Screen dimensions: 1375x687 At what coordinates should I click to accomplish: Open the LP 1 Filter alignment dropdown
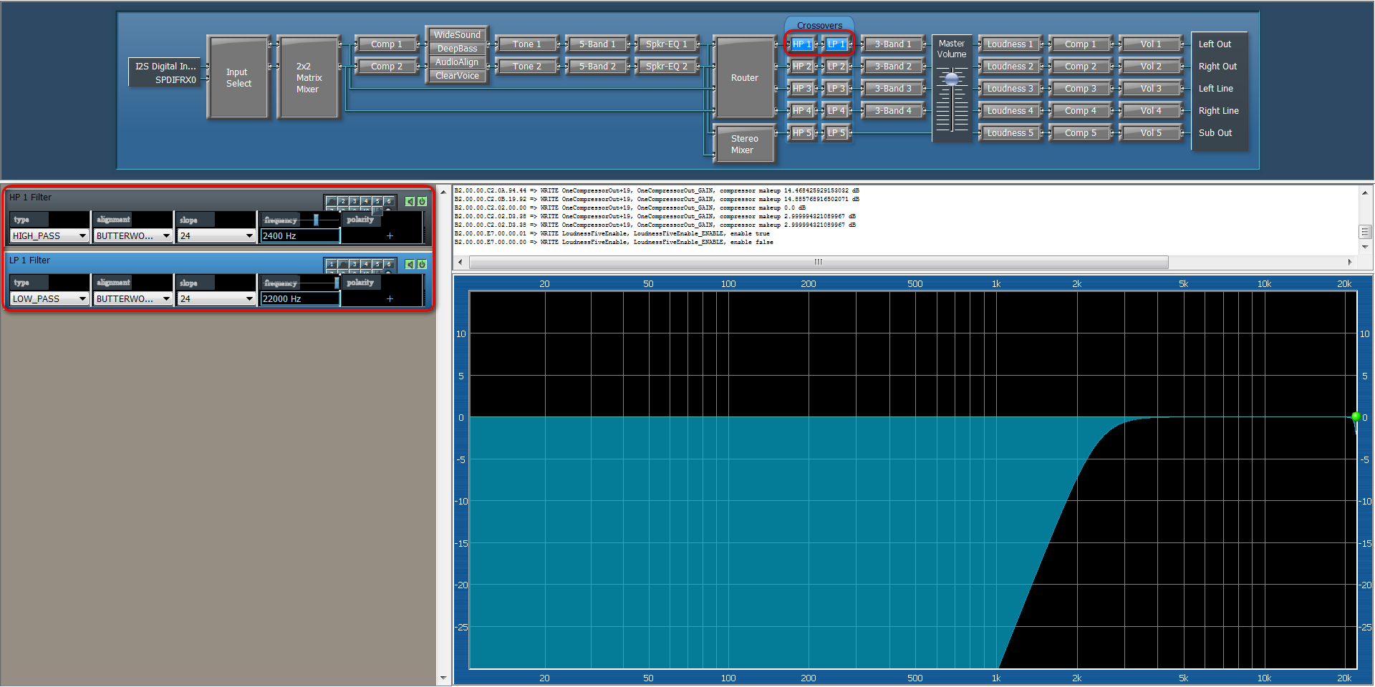click(x=133, y=298)
